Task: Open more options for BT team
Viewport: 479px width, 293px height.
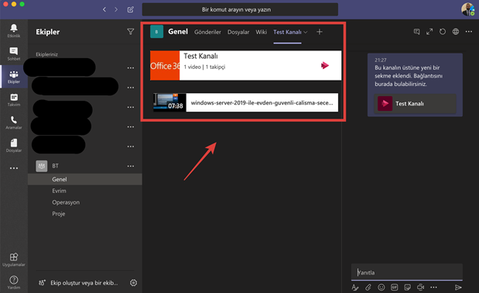Action: [131, 166]
